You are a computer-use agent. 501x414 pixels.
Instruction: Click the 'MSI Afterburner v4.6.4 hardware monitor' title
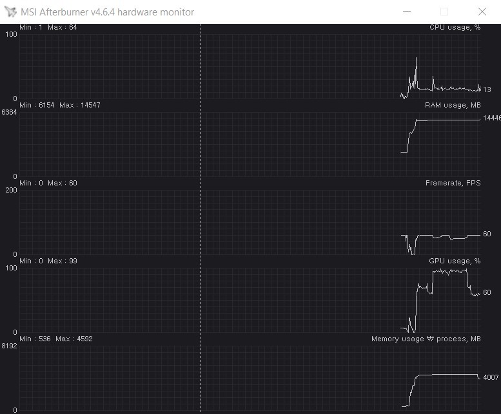[107, 12]
